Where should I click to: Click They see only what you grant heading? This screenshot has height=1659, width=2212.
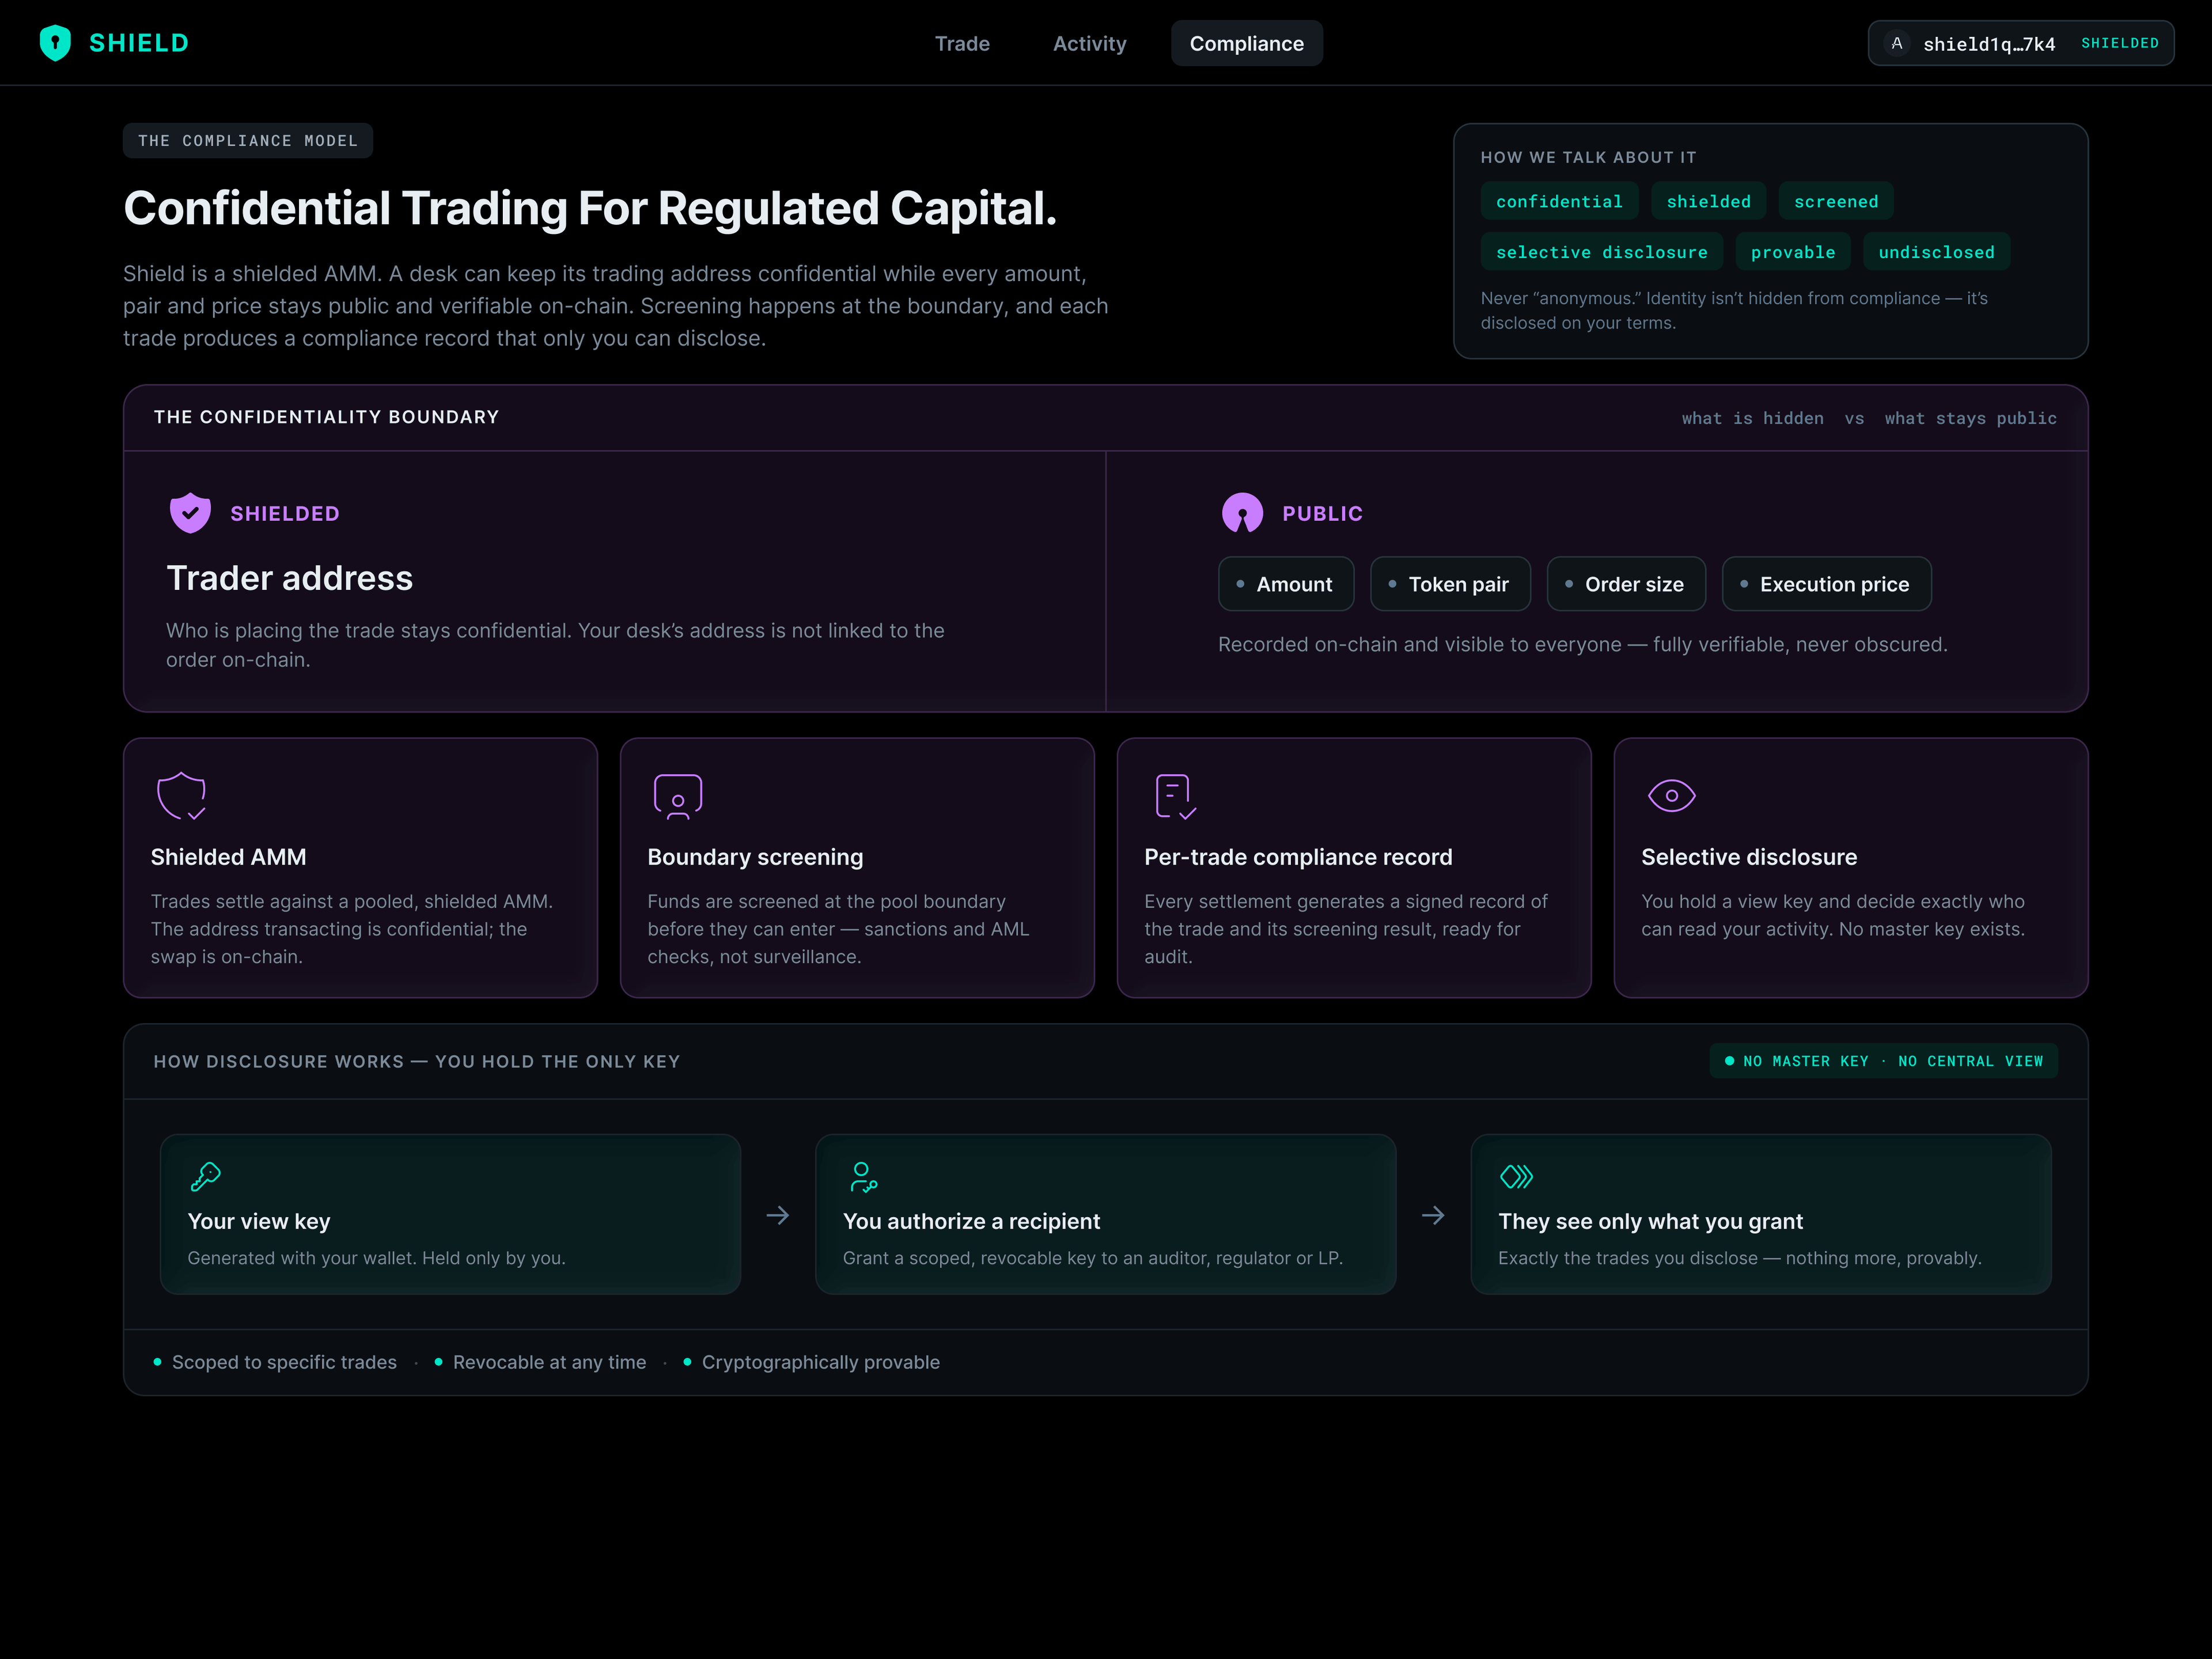[1650, 1221]
